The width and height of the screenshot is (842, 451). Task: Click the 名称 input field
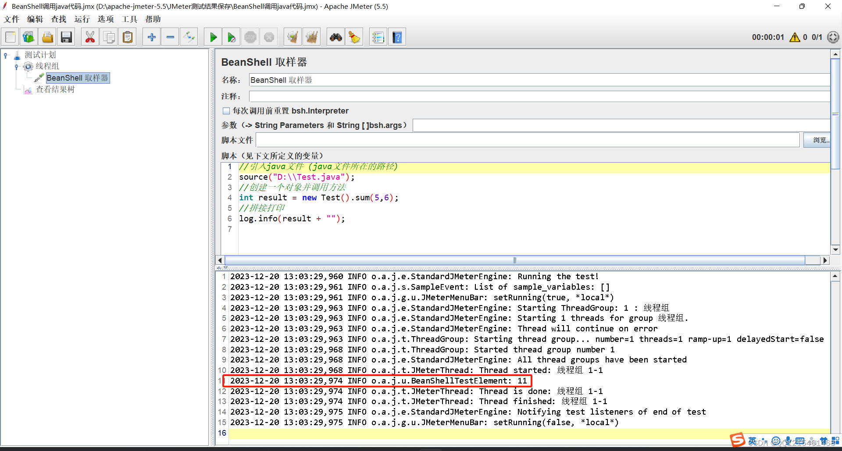pyautogui.click(x=539, y=80)
